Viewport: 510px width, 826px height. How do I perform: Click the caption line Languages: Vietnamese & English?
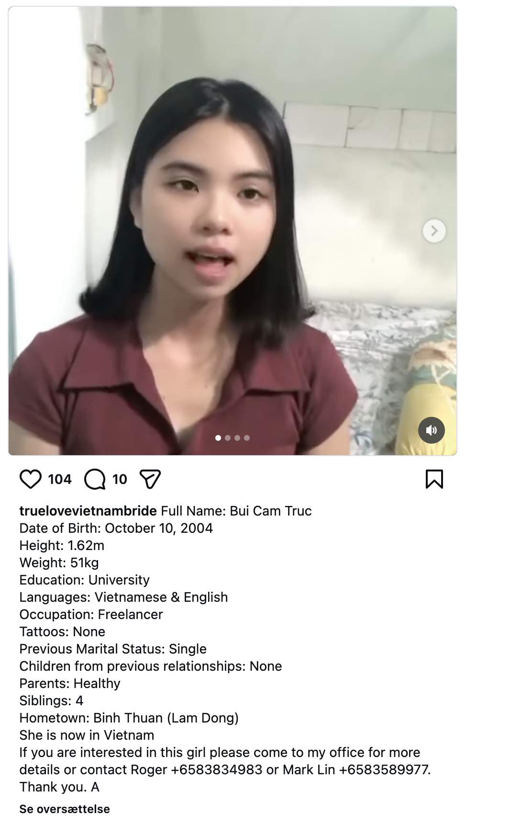tap(123, 597)
